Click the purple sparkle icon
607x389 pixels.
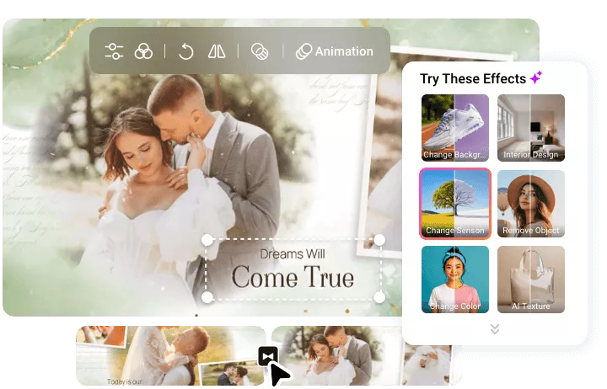point(536,77)
